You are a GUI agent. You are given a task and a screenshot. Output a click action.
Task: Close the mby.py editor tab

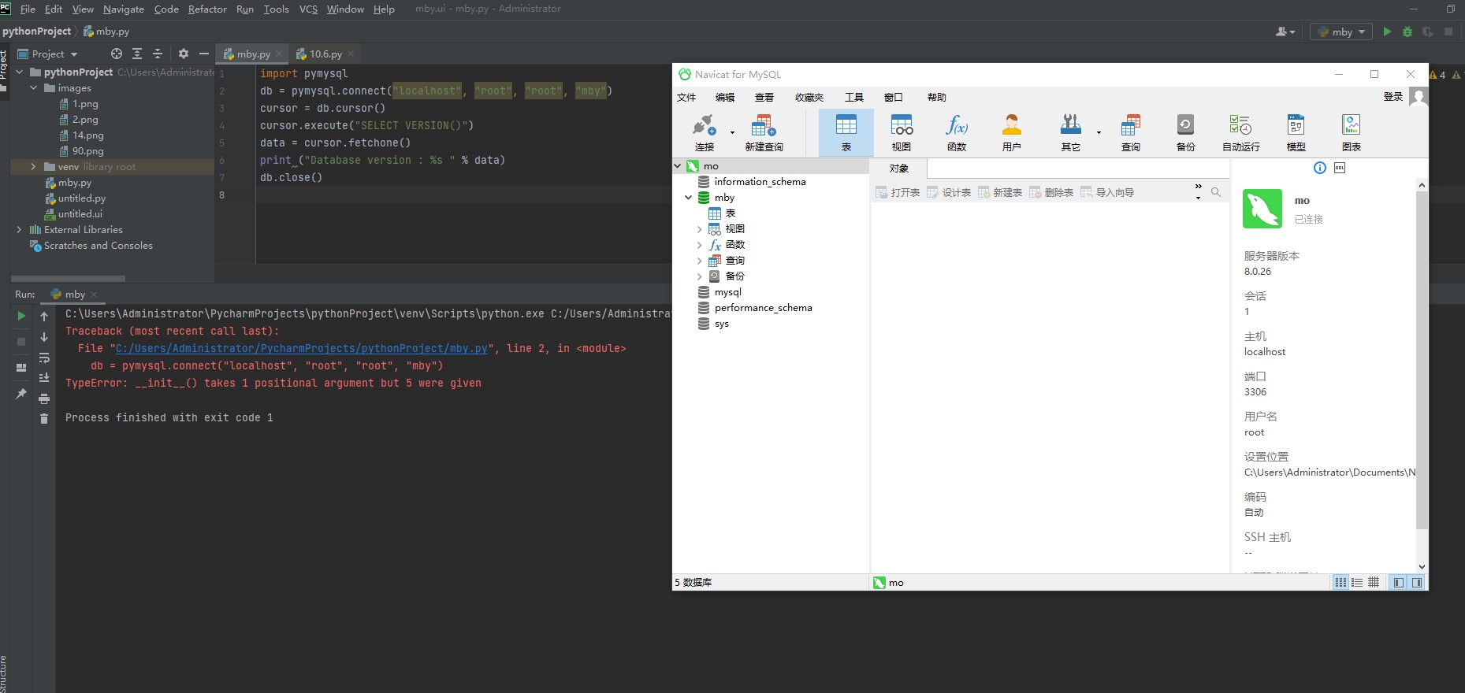pos(279,54)
